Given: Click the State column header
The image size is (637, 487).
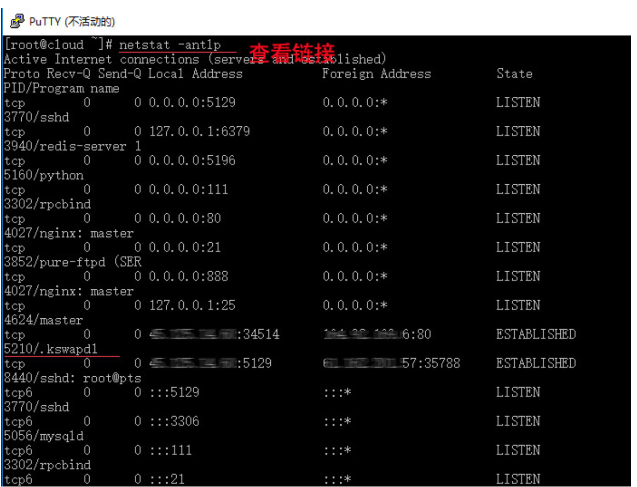Looking at the screenshot, I should click(x=514, y=74).
